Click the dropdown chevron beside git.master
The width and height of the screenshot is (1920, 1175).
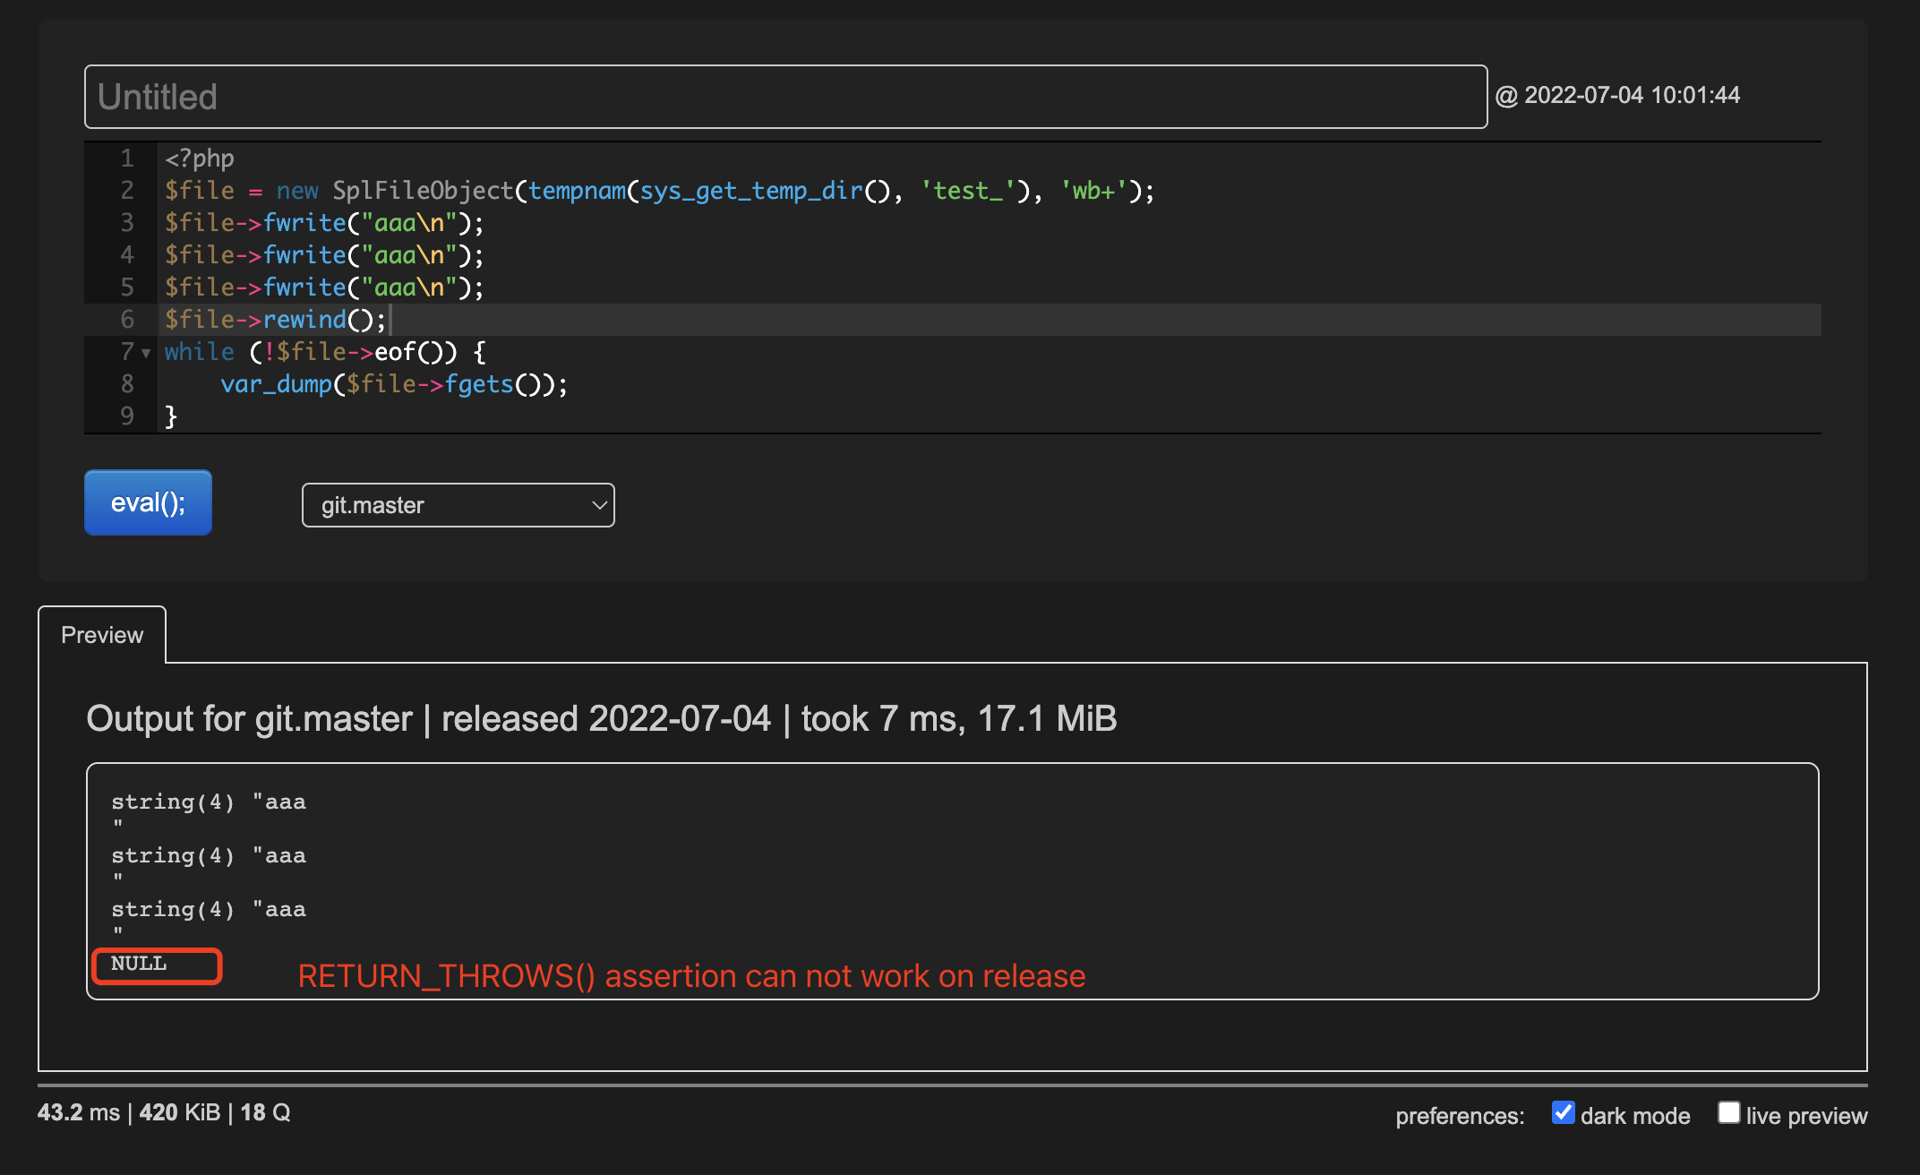[x=599, y=505]
